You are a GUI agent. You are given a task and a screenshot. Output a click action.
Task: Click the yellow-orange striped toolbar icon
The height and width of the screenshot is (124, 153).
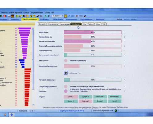click(x=27, y=16)
